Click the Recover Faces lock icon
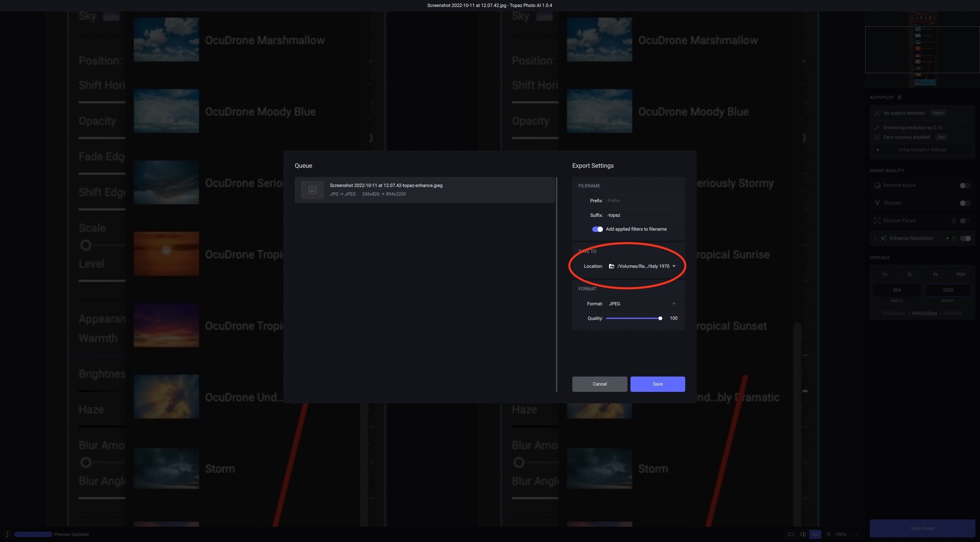Image resolution: width=980 pixels, height=542 pixels. coord(954,221)
